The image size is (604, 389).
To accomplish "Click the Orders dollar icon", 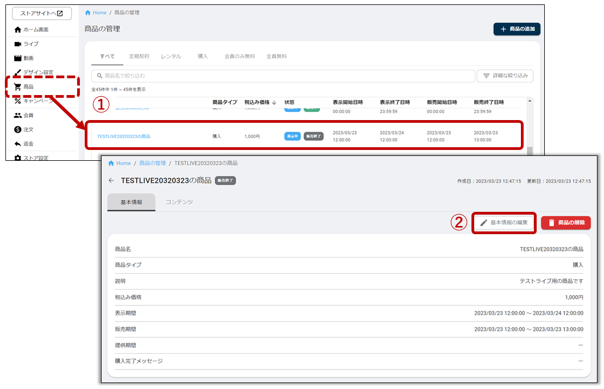I will click(18, 129).
